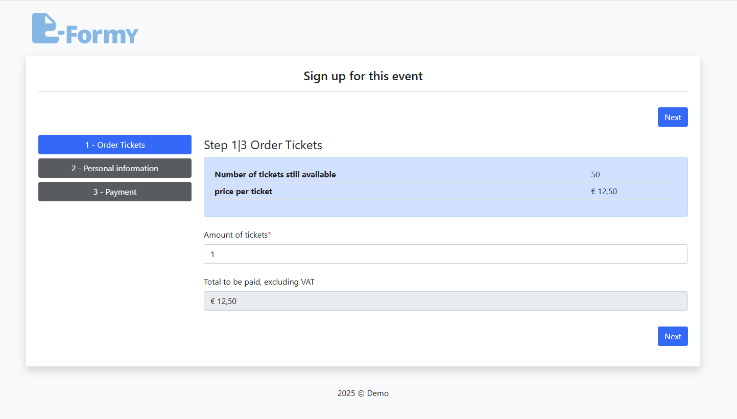
Task: Click the Sign up for this event heading
Action: click(363, 76)
